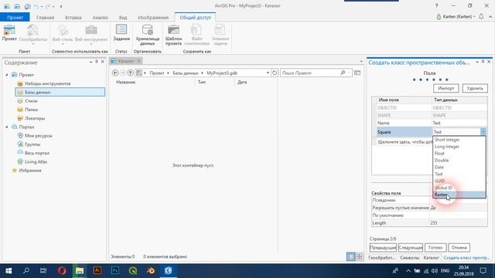Toggle the details panel icon beside search
The image size is (495, 278).
pyautogui.click(x=357, y=73)
